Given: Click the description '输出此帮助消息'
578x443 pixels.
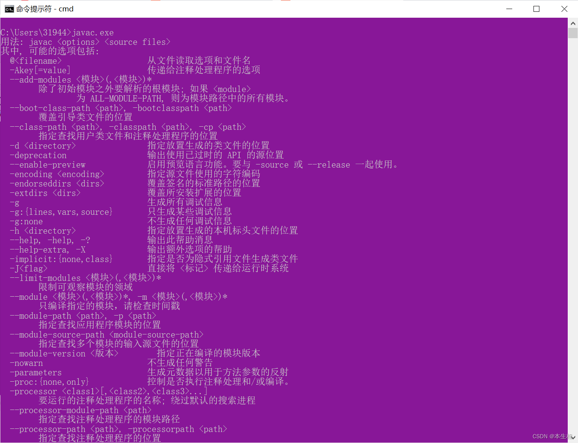Looking at the screenshot, I should [x=180, y=240].
